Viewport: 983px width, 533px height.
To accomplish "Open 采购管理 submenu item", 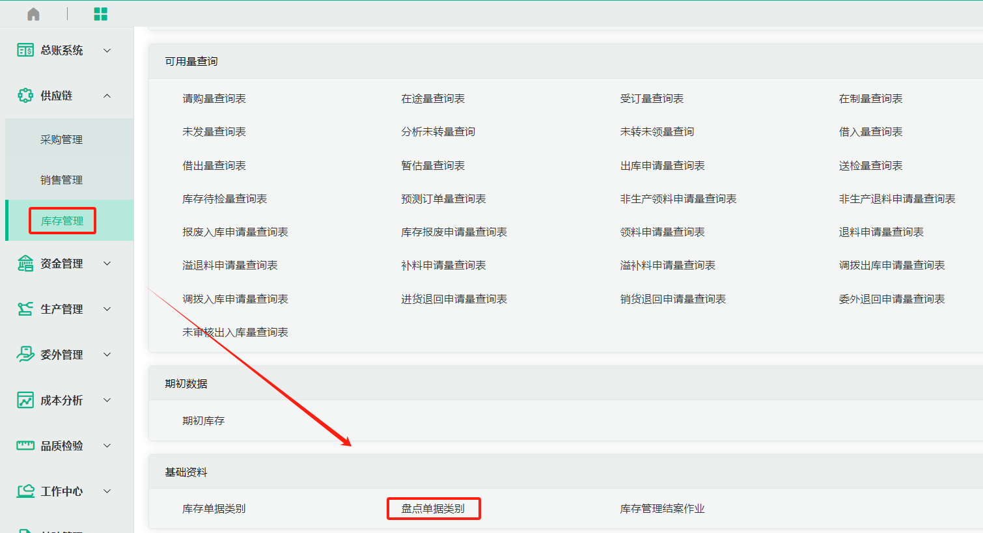I will (x=61, y=139).
